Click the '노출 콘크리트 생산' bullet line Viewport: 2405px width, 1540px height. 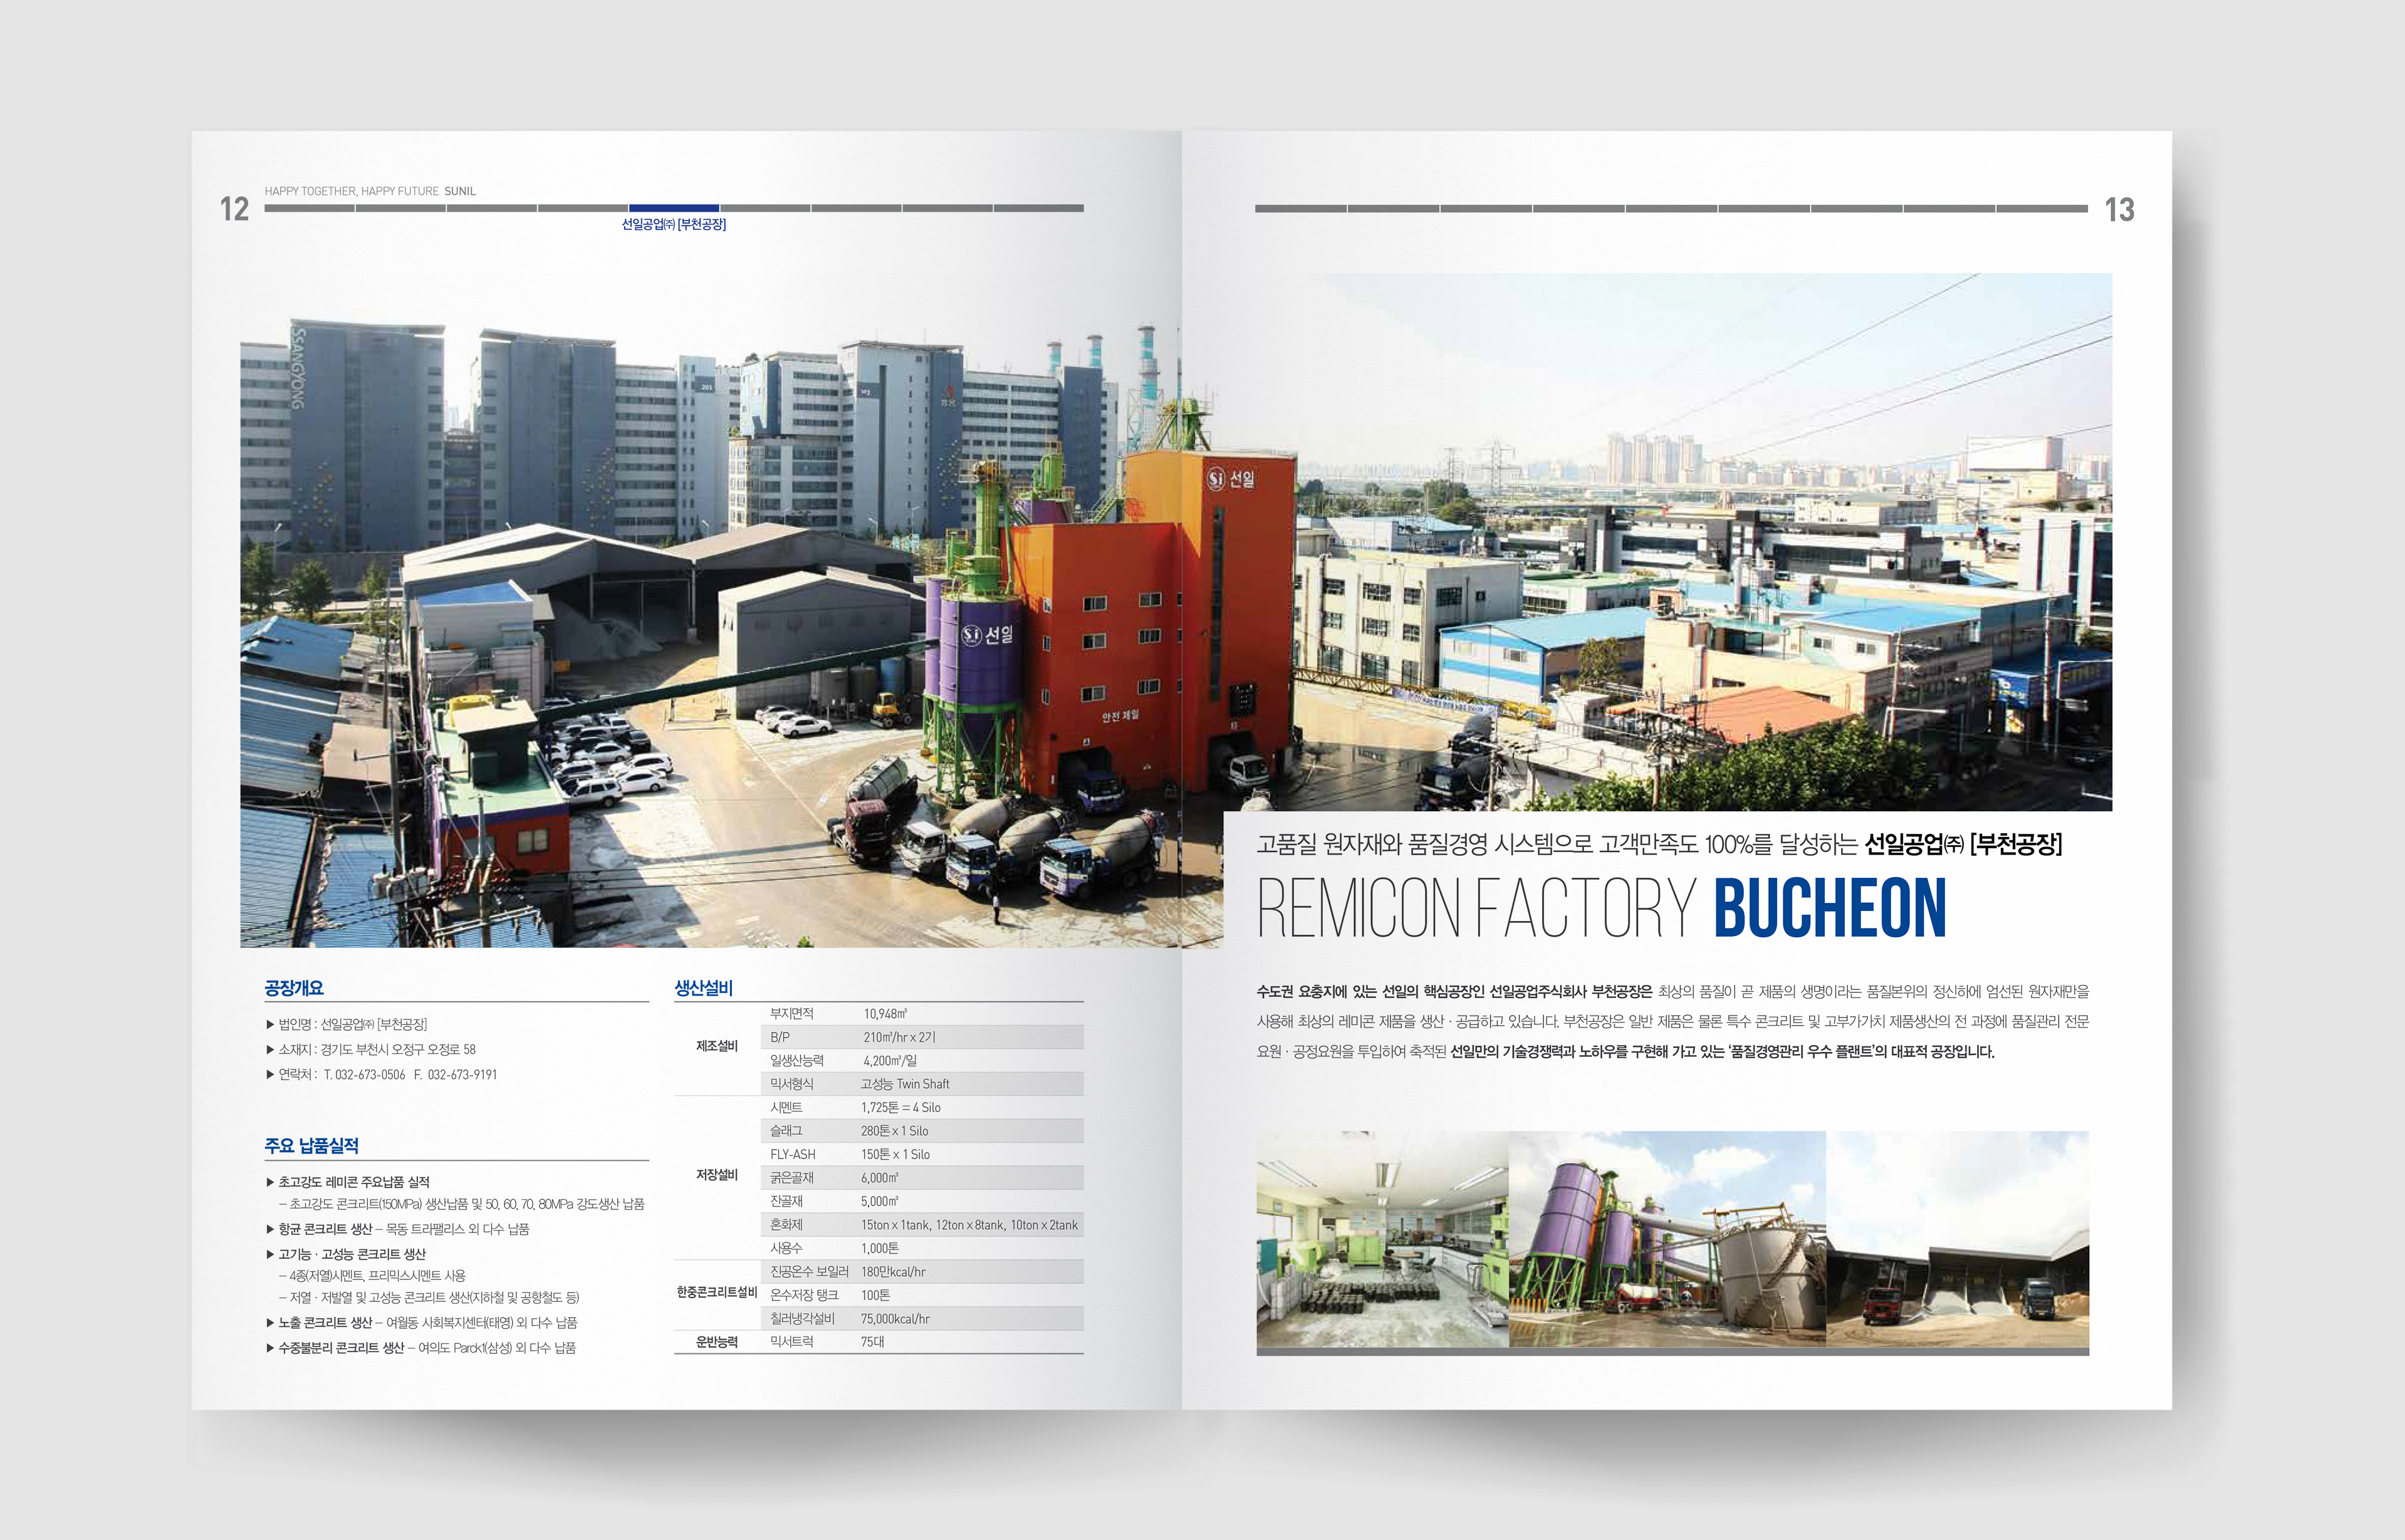click(x=421, y=1323)
